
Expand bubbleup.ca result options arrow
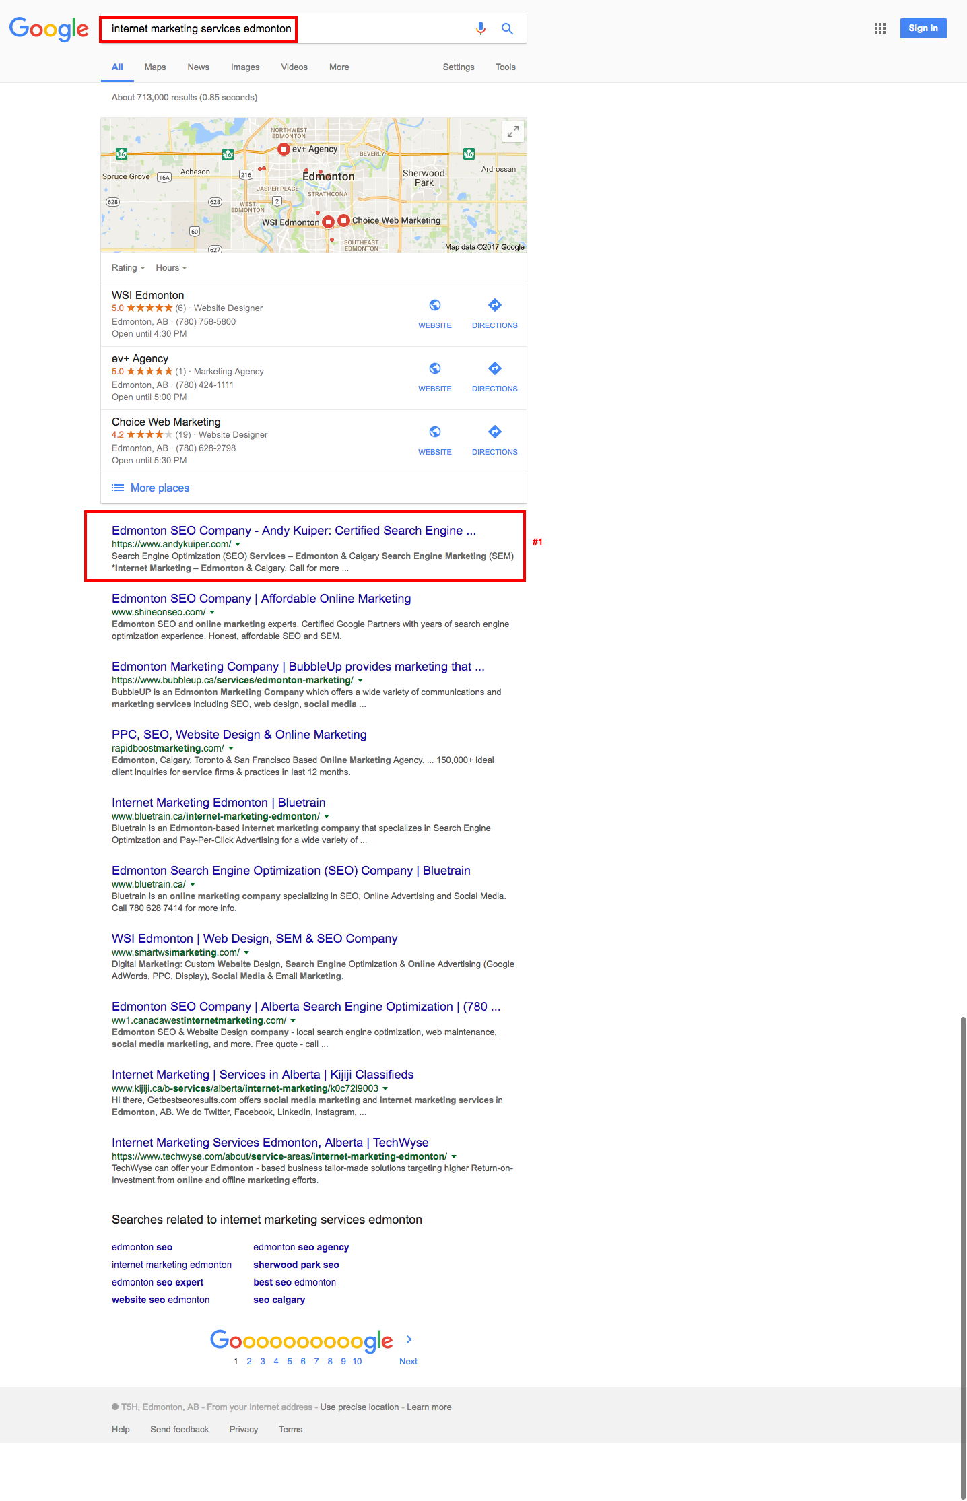tap(360, 680)
